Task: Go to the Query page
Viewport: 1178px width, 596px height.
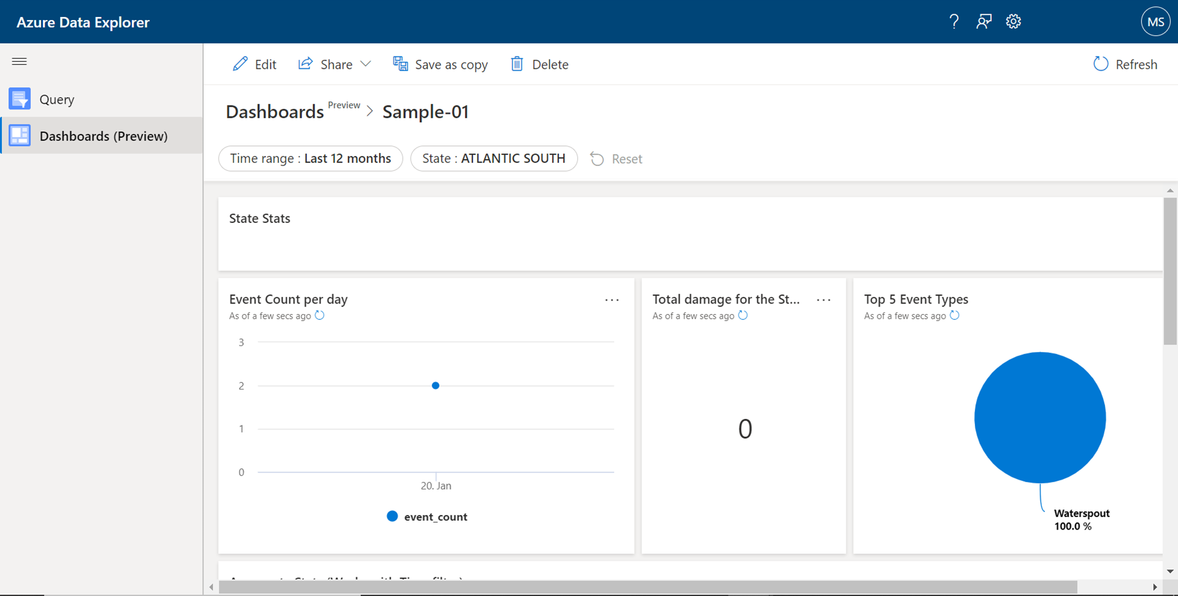Action: coord(57,99)
